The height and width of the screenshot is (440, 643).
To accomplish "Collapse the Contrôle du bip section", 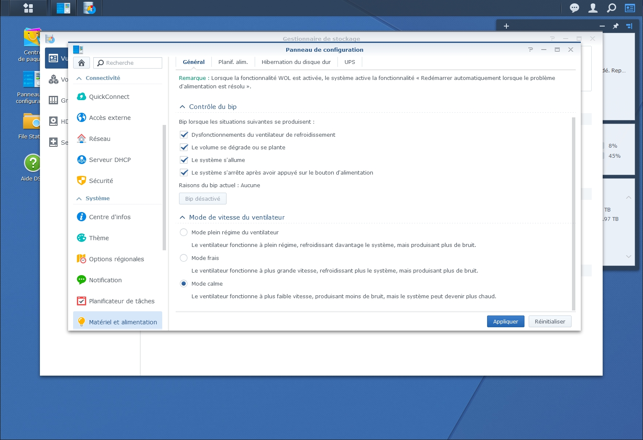I will click(x=182, y=107).
